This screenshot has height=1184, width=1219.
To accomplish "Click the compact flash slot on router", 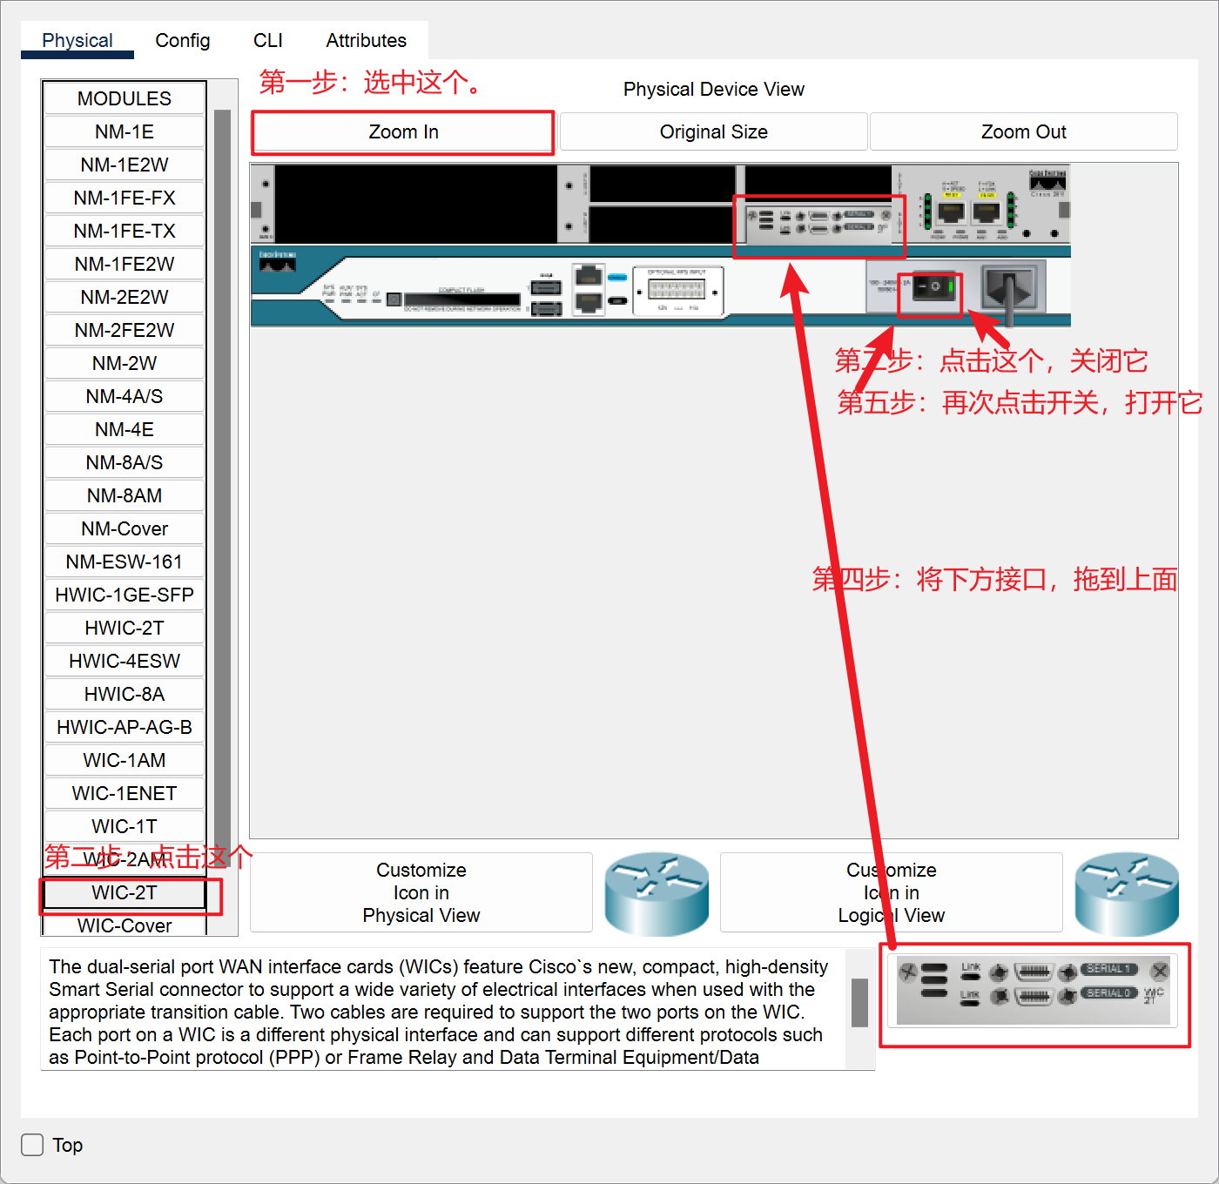I will (x=461, y=299).
